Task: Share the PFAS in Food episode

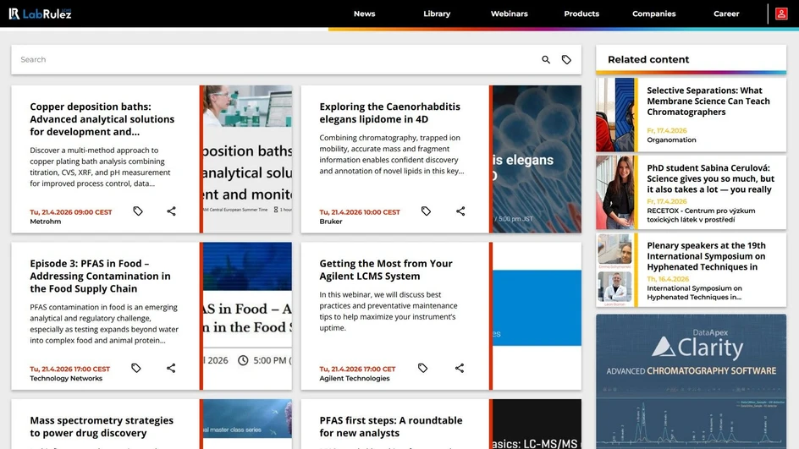Action: [171, 368]
